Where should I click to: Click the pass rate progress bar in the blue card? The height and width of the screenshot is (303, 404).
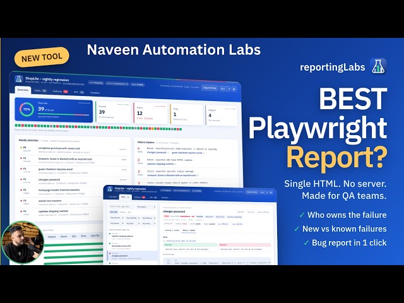[63, 114]
